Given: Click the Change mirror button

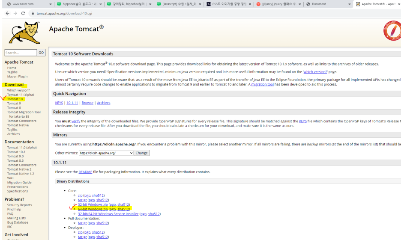Looking at the screenshot, I should pyautogui.click(x=141, y=153).
